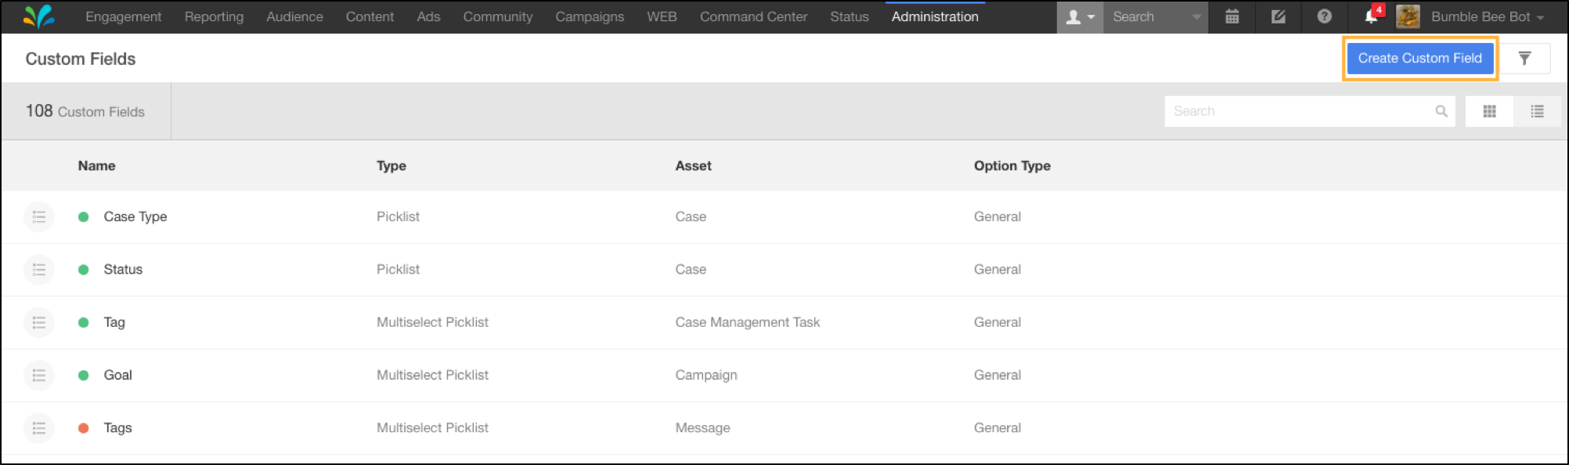Click the green status dot for Goal
This screenshot has height=465, width=1569.
click(83, 375)
